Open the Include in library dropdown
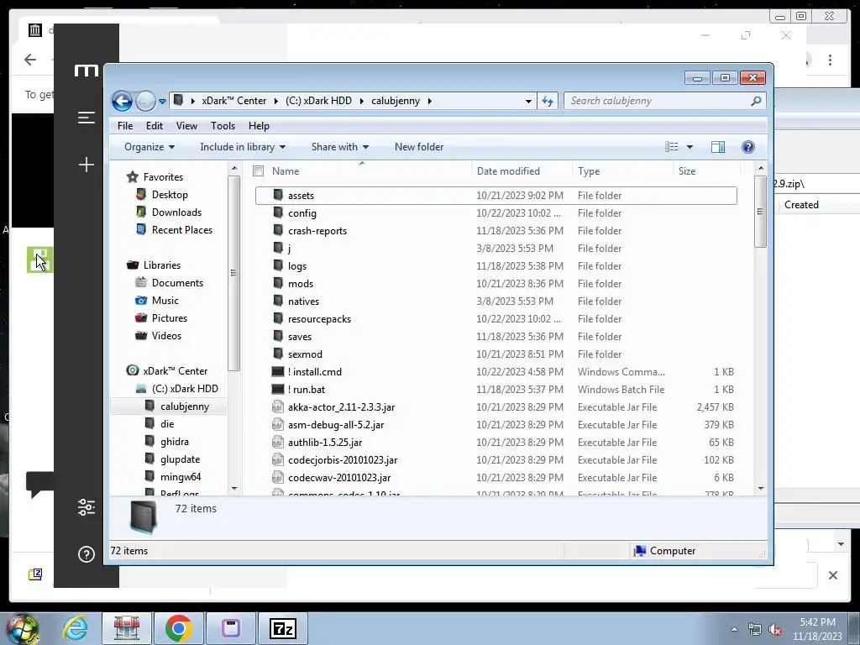The height and width of the screenshot is (645, 860). pyautogui.click(x=243, y=147)
